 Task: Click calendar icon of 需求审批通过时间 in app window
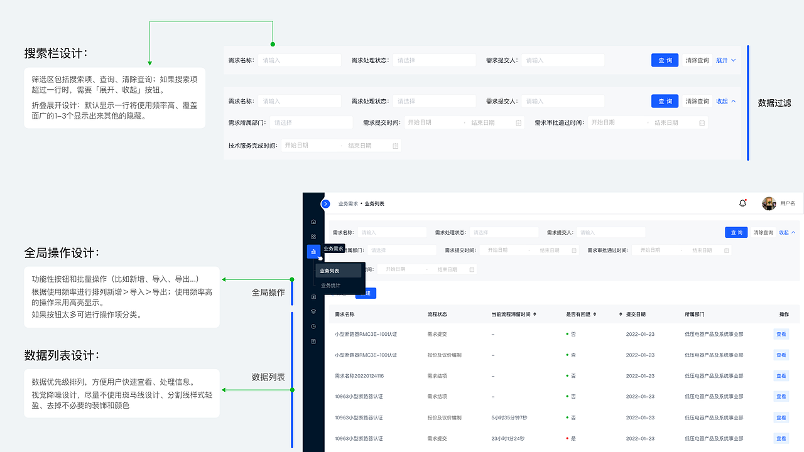[x=727, y=250]
